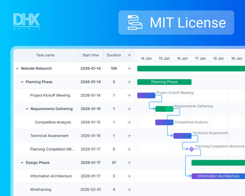
Task: Sort by Duration column header
Action: [114, 55]
